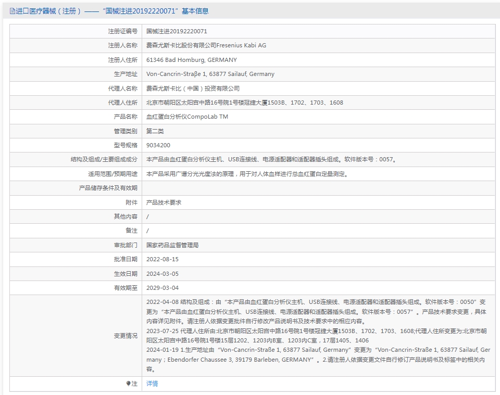Click the 注册人名称 label

tap(123, 45)
